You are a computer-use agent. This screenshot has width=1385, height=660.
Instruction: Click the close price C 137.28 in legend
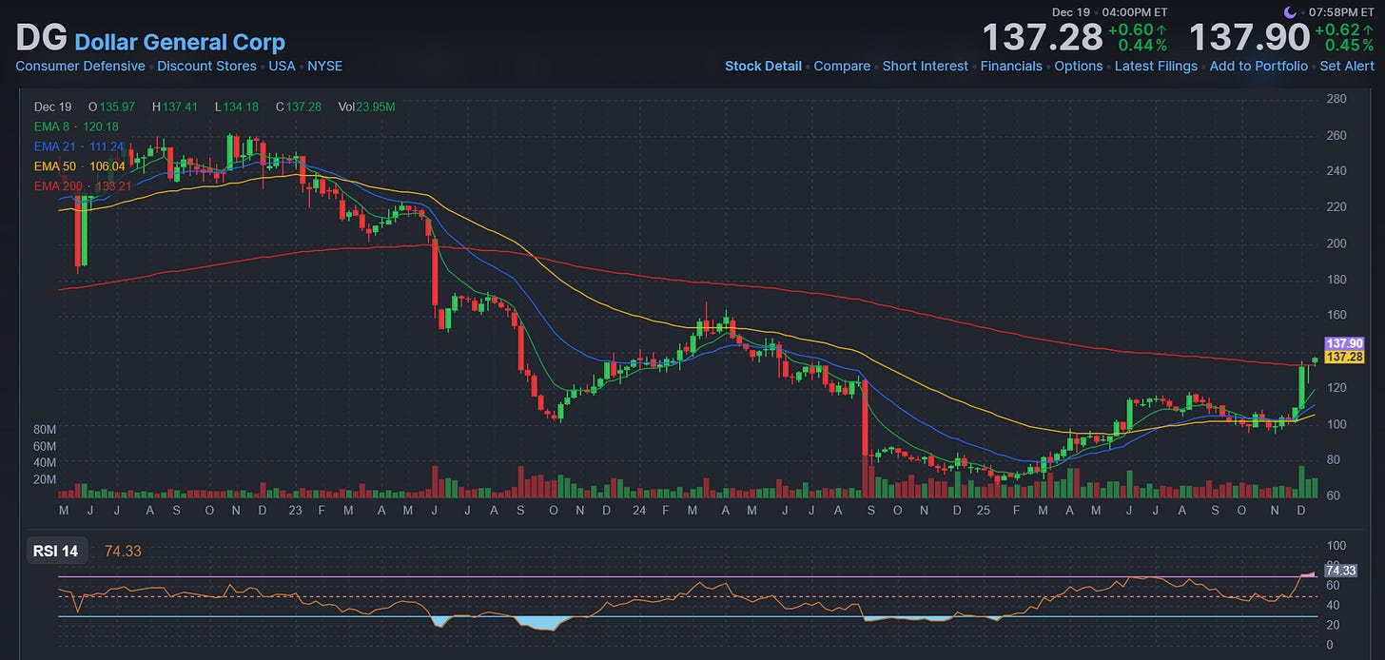[x=300, y=107]
